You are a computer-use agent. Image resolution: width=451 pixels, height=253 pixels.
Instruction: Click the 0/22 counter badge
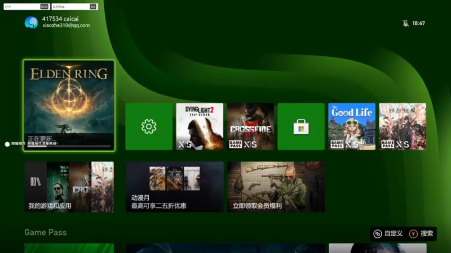pyautogui.click(x=44, y=7)
